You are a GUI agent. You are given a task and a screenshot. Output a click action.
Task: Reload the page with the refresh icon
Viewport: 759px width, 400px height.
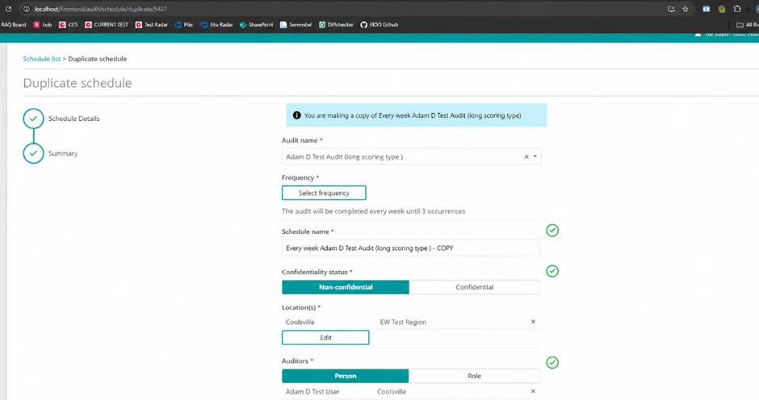(8, 9)
